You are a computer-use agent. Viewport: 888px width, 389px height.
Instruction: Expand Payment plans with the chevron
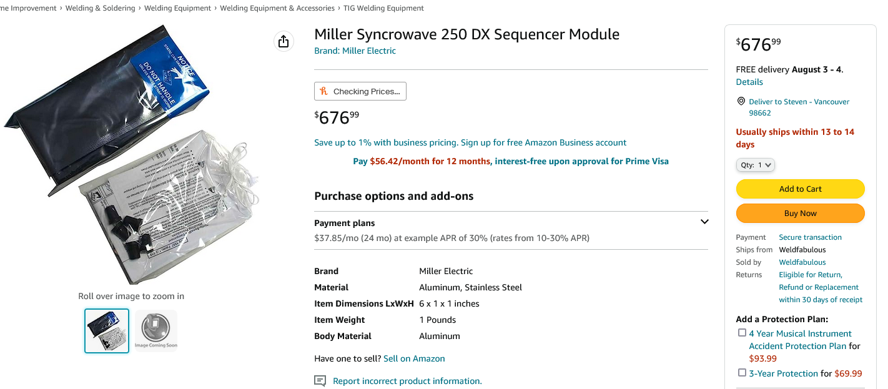click(x=704, y=222)
